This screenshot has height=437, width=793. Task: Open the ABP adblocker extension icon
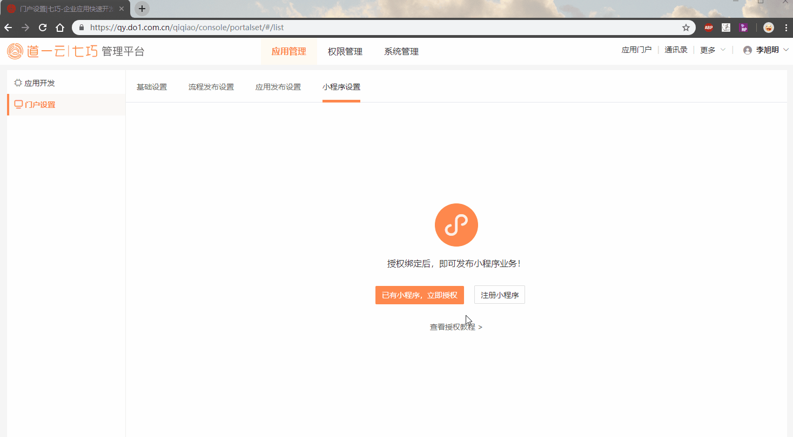click(x=708, y=28)
